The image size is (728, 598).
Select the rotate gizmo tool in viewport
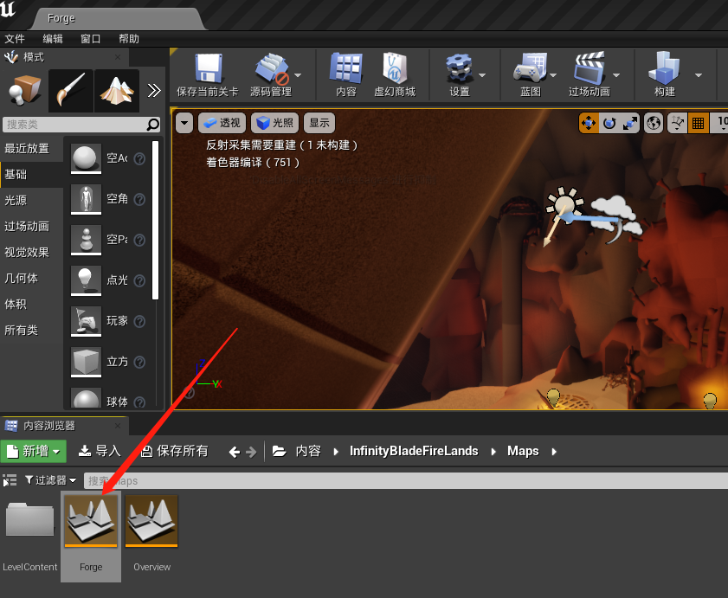point(609,123)
